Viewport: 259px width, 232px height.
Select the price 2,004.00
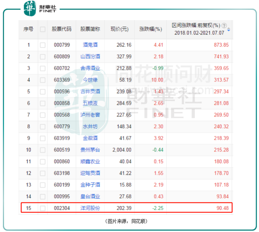122,150
